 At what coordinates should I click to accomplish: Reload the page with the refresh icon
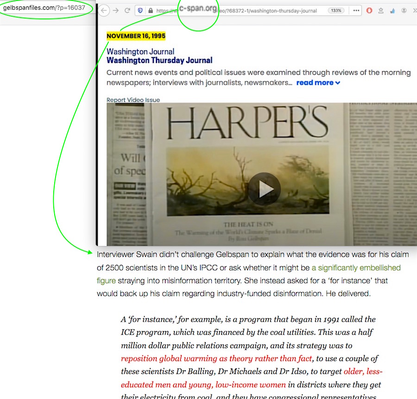[x=127, y=11]
